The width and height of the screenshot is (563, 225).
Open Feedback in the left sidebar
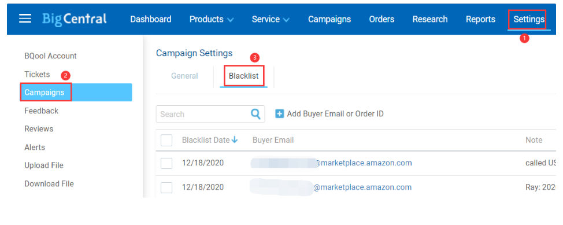(41, 110)
